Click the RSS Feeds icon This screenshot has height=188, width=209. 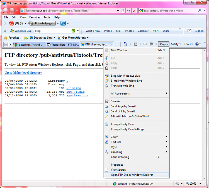coord(135,44)
